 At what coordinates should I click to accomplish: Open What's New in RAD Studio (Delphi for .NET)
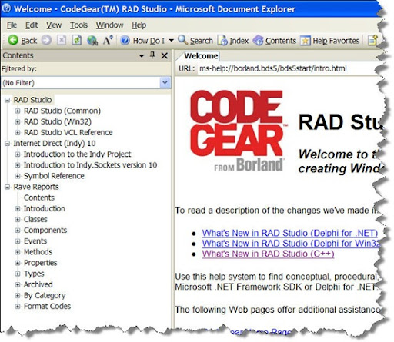290,233
